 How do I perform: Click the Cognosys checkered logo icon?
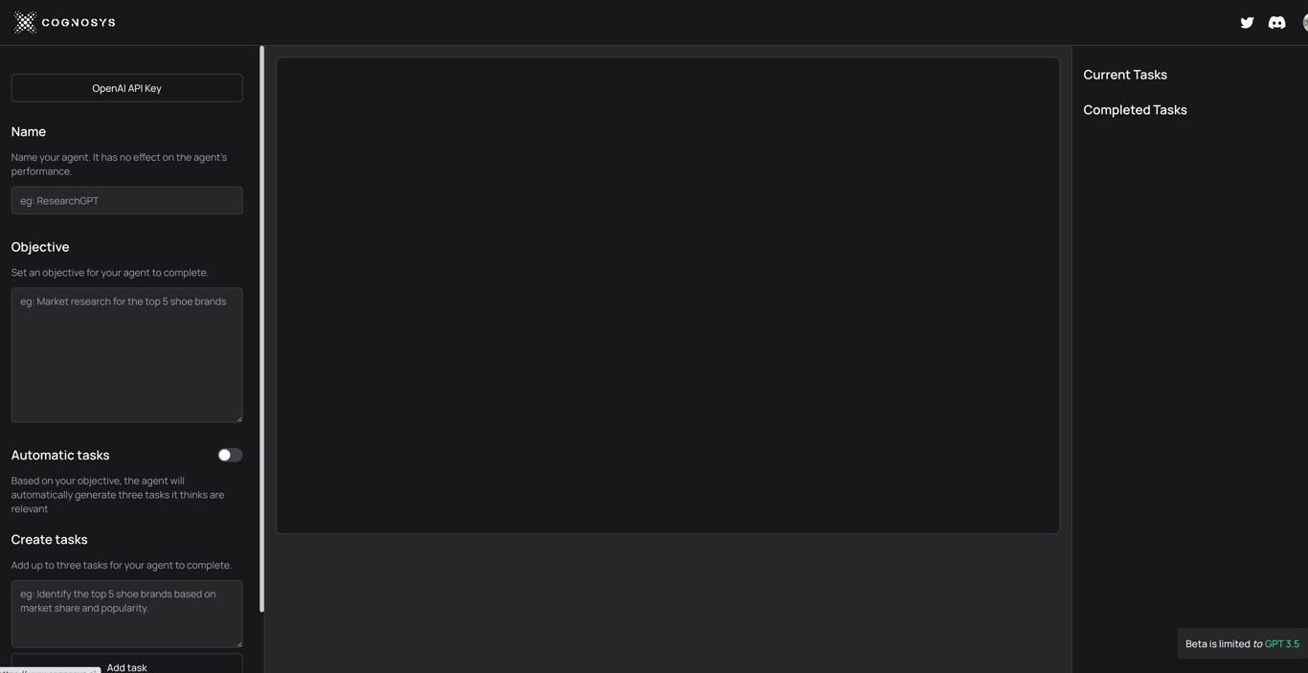click(x=25, y=22)
